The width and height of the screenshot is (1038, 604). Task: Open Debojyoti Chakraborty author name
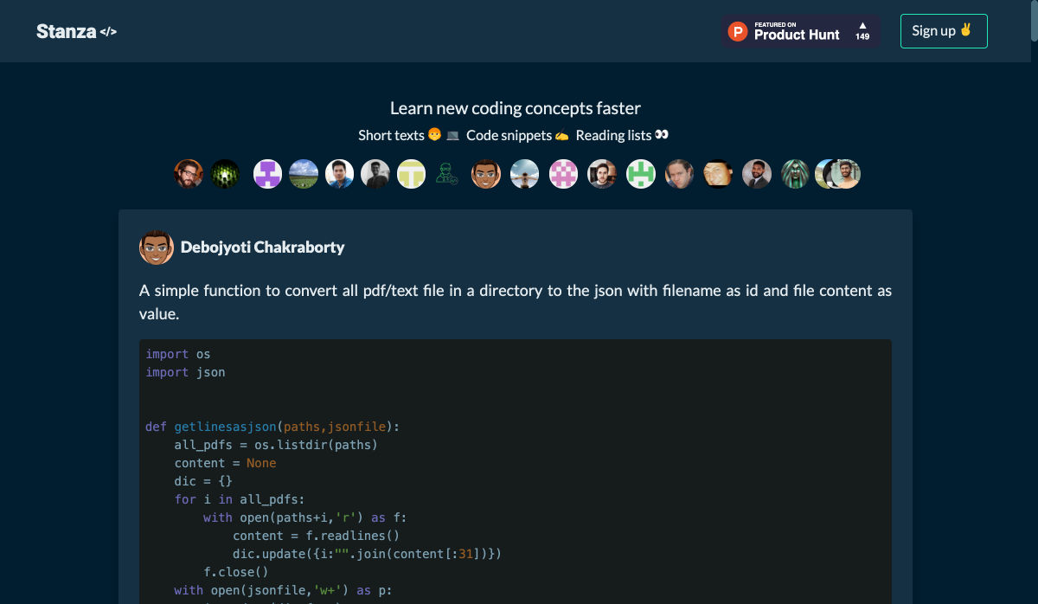262,247
